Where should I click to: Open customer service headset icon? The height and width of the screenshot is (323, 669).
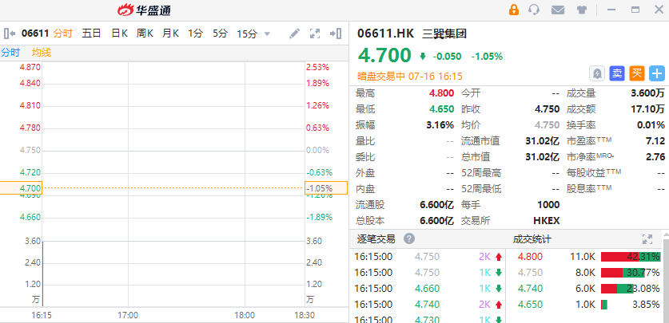click(535, 10)
